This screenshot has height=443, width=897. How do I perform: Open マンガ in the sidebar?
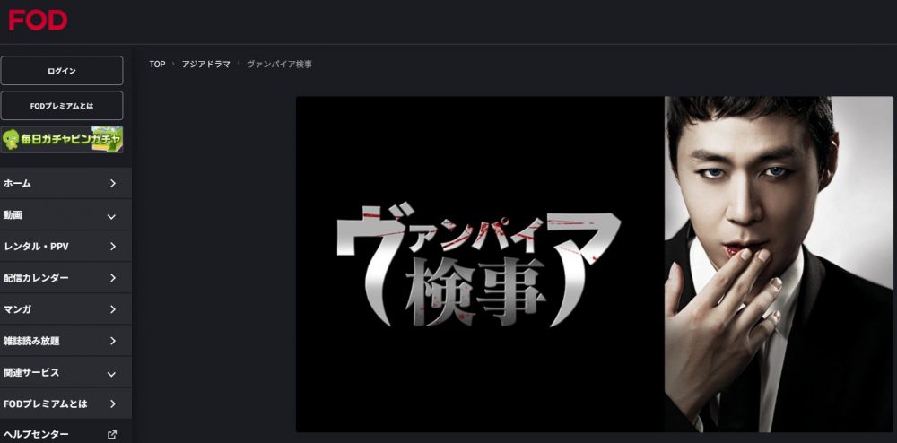pyautogui.click(x=65, y=309)
